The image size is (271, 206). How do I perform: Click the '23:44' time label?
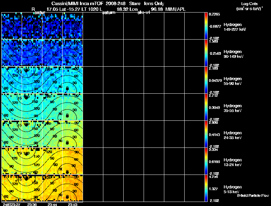tap(52, 205)
